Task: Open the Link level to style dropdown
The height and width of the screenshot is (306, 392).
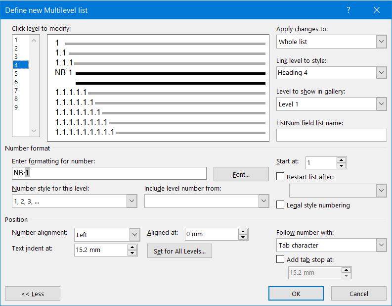Action: click(381, 73)
